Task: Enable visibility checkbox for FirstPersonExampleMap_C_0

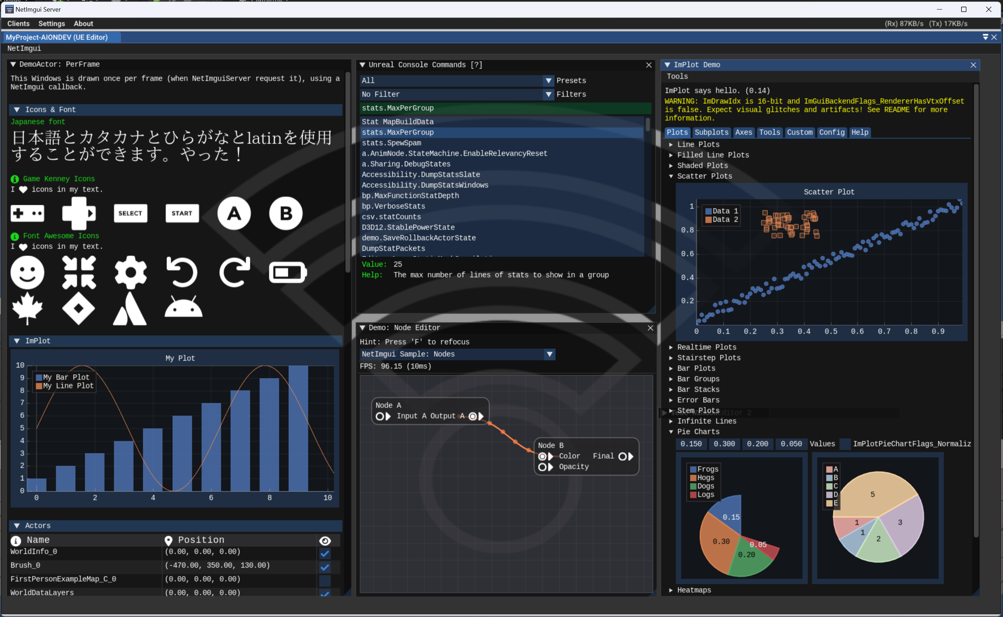Action: click(x=325, y=580)
